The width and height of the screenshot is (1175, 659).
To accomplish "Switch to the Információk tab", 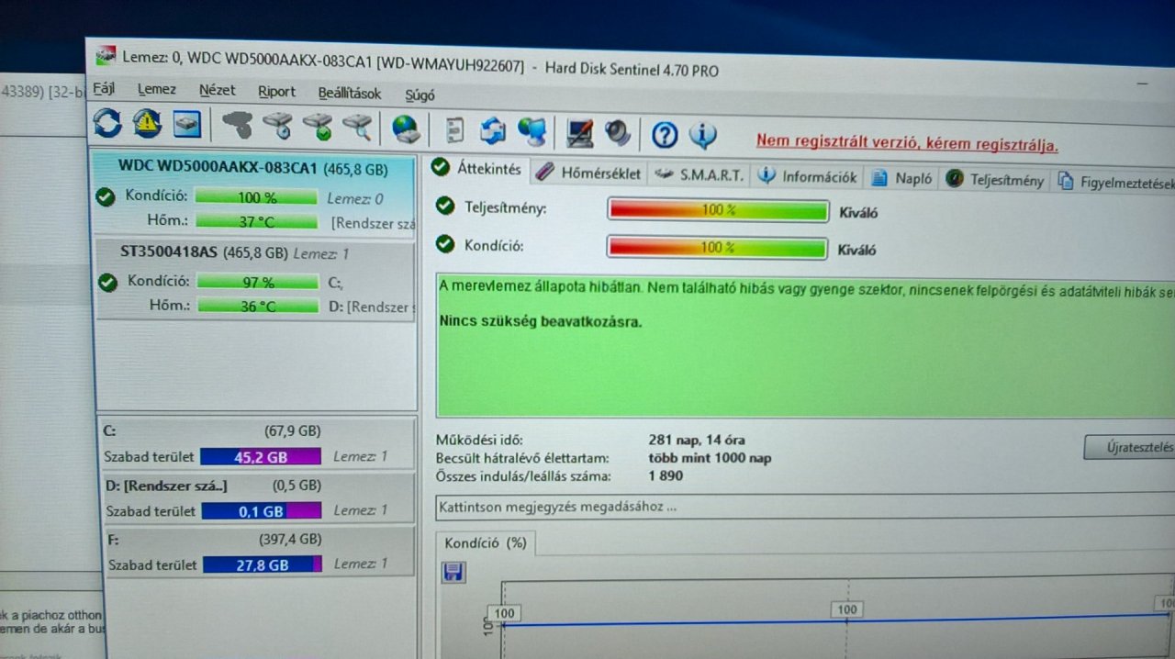I will [x=808, y=177].
